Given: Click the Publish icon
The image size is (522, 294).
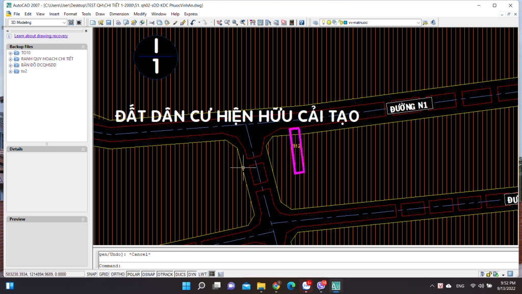Looking at the screenshot, I should pos(134,22).
